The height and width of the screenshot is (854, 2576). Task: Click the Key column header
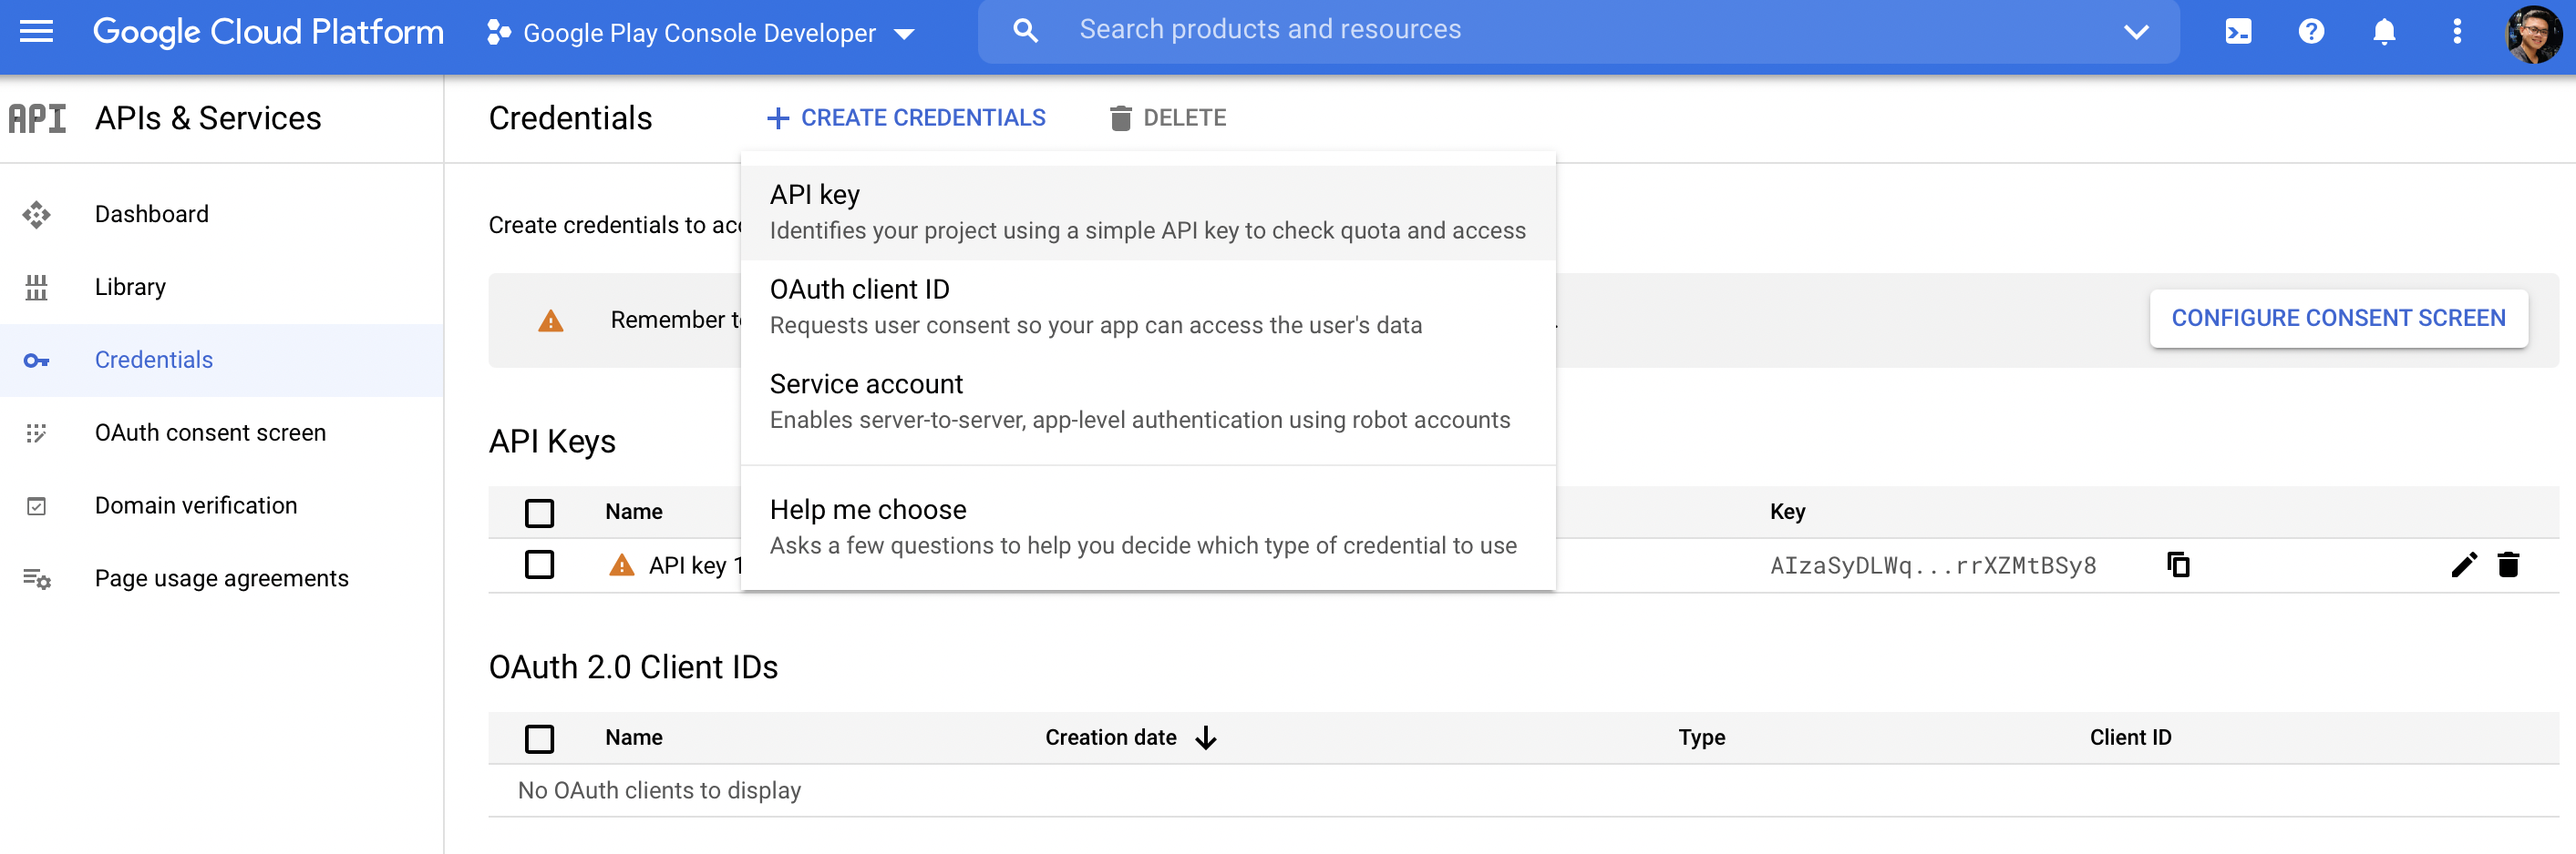[x=1787, y=512]
